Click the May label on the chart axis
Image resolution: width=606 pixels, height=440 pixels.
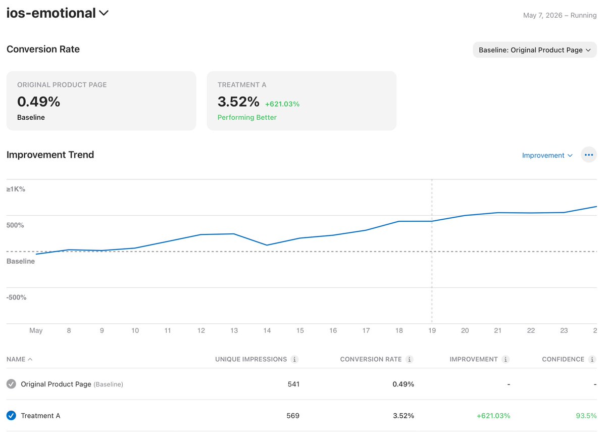(36, 330)
